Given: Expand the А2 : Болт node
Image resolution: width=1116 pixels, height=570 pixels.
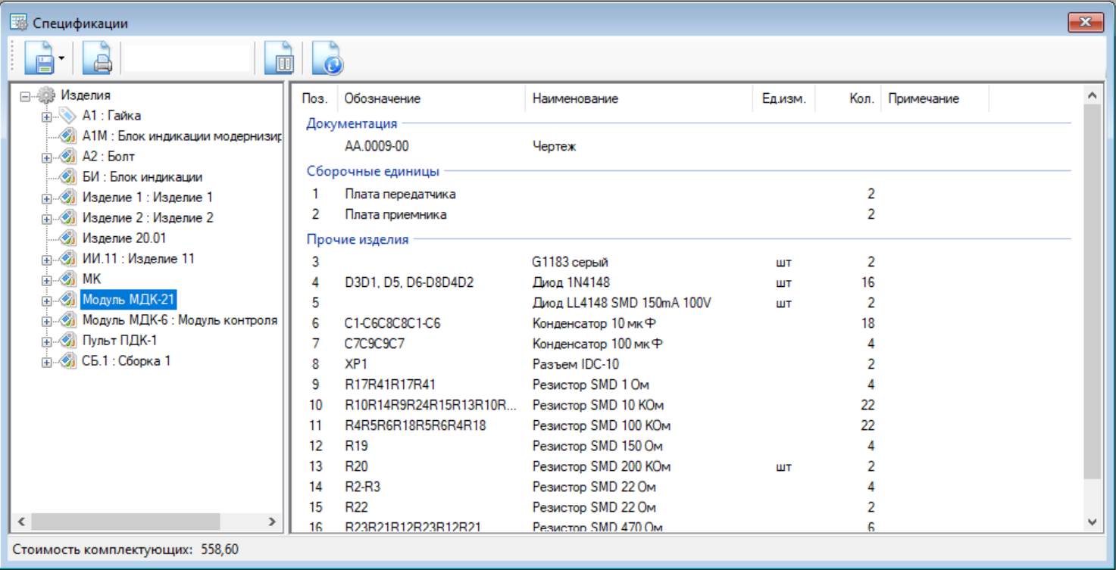Looking at the screenshot, I should pos(47,157).
